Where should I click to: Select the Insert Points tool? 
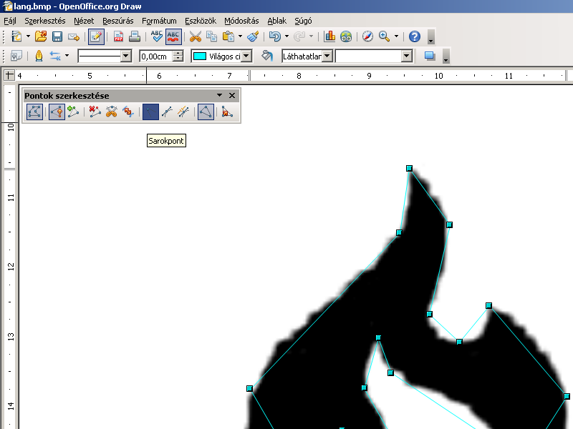73,112
